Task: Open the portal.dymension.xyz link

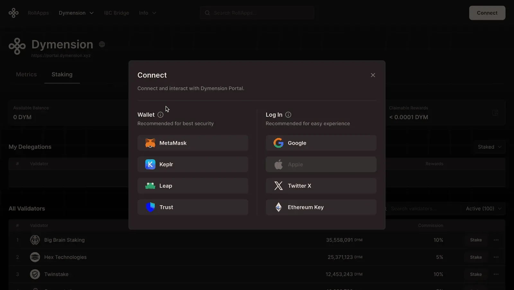Action: tap(61, 56)
